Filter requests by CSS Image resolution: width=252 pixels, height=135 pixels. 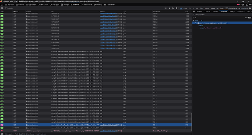click(x=190, y=8)
